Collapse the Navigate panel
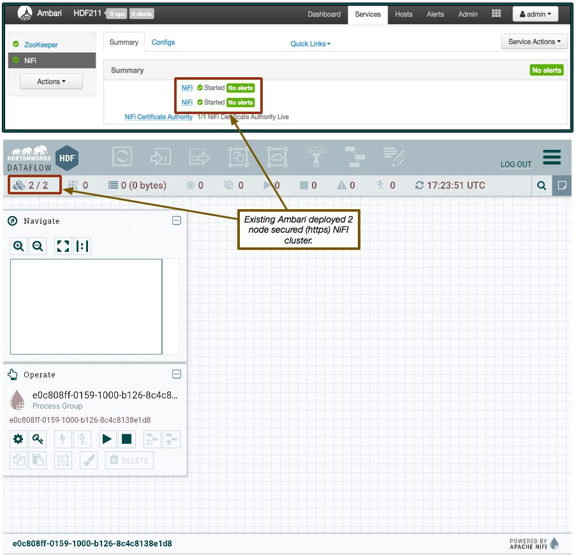Viewport: 576px width, 556px height. pos(177,221)
